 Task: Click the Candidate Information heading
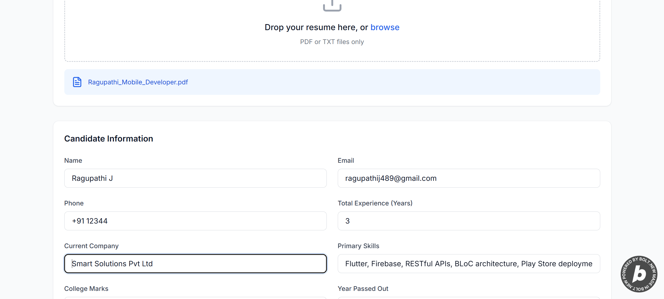108,139
